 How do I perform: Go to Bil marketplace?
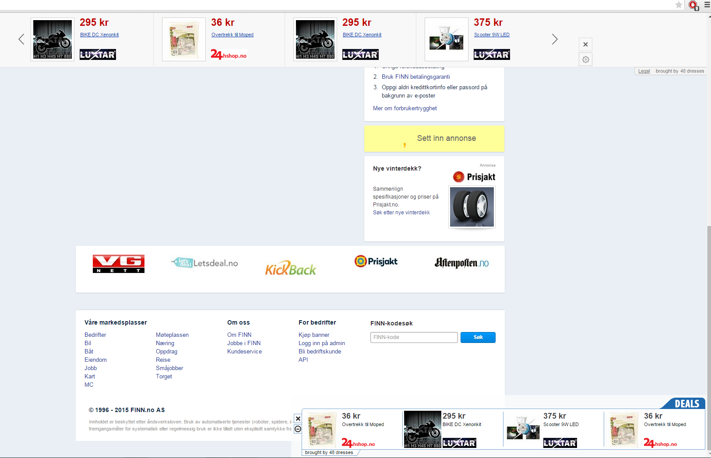pos(88,343)
